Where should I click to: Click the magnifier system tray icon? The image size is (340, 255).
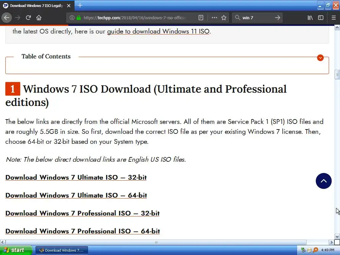pyautogui.click(x=315, y=250)
